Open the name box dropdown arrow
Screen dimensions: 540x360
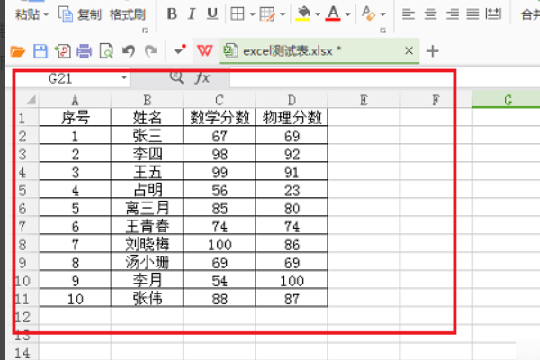tap(124, 78)
